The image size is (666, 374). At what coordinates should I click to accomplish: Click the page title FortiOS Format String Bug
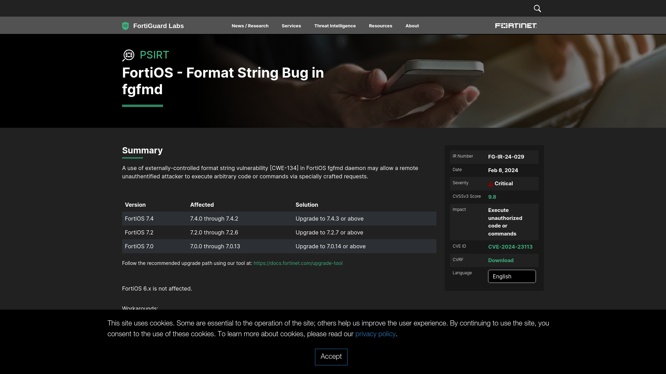[x=223, y=81]
